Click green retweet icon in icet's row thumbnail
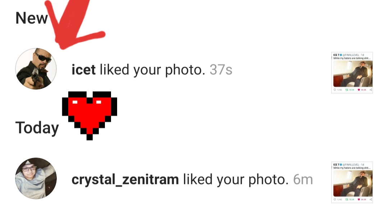The width and height of the screenshot is (388, 213). coord(347,90)
